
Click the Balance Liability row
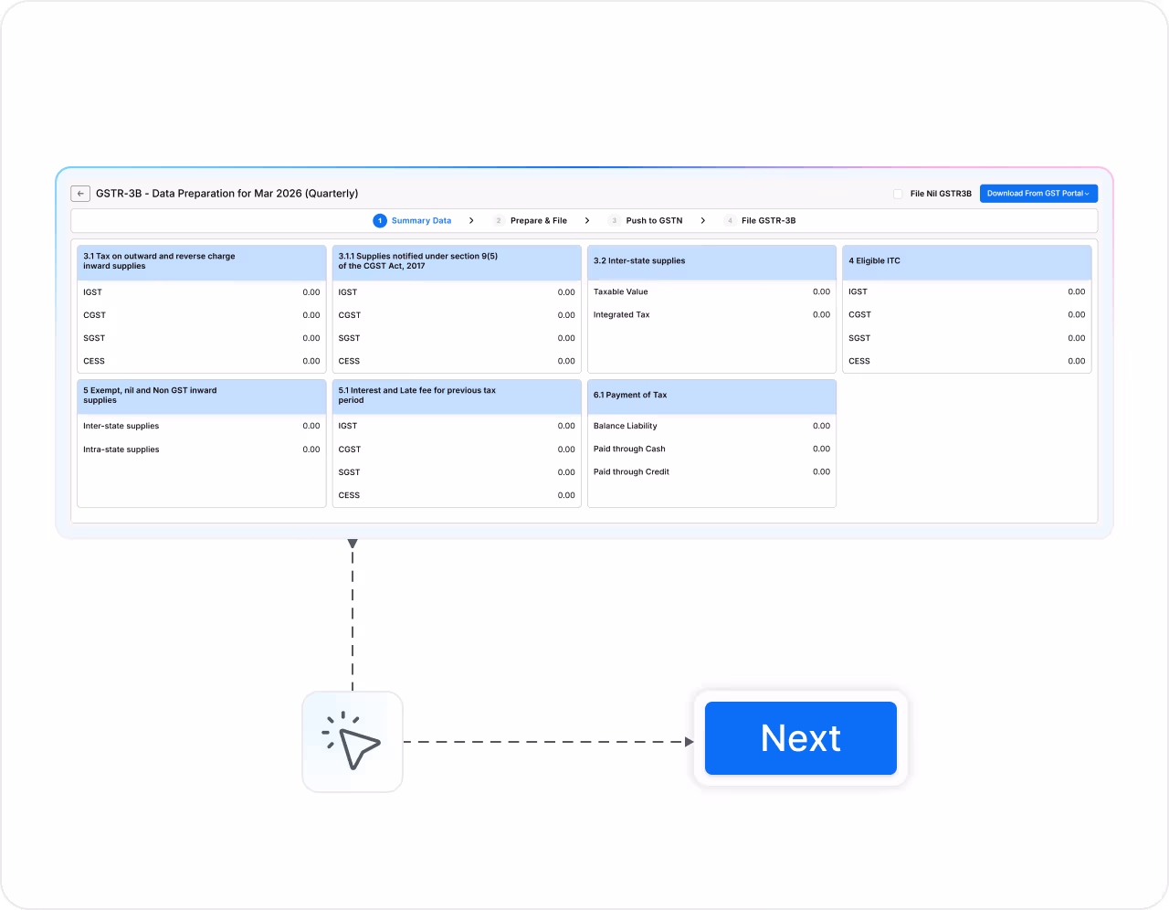[711, 427]
